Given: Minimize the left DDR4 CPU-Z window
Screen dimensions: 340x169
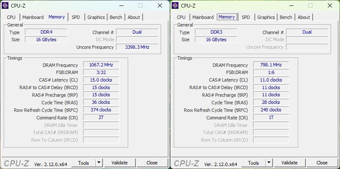Looking at the screenshot, I should tap(121, 5).
